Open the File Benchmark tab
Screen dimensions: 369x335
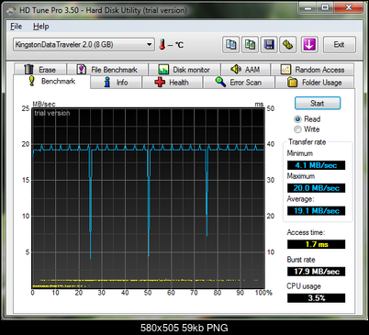tap(107, 70)
